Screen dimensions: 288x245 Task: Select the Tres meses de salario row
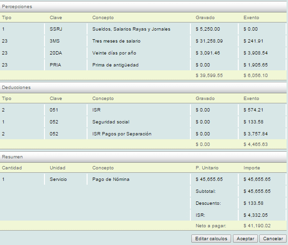coord(116,41)
